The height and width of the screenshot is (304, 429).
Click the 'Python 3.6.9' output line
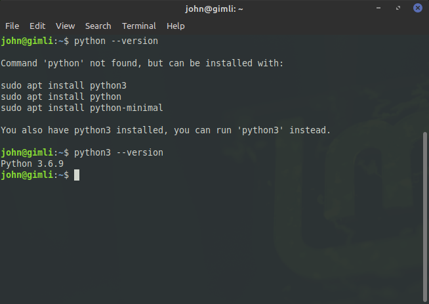32,163
